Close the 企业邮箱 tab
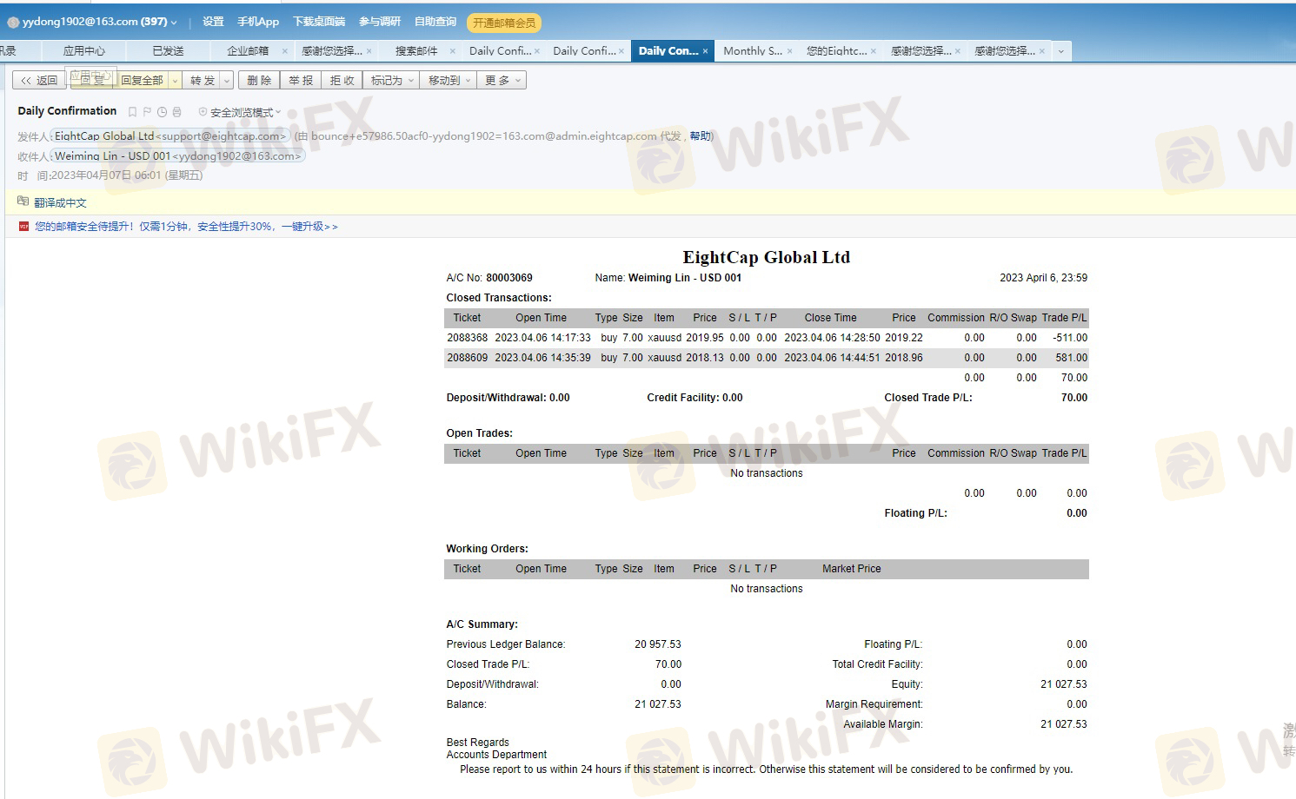Viewport: 1296px width, 799px height. pyautogui.click(x=286, y=51)
